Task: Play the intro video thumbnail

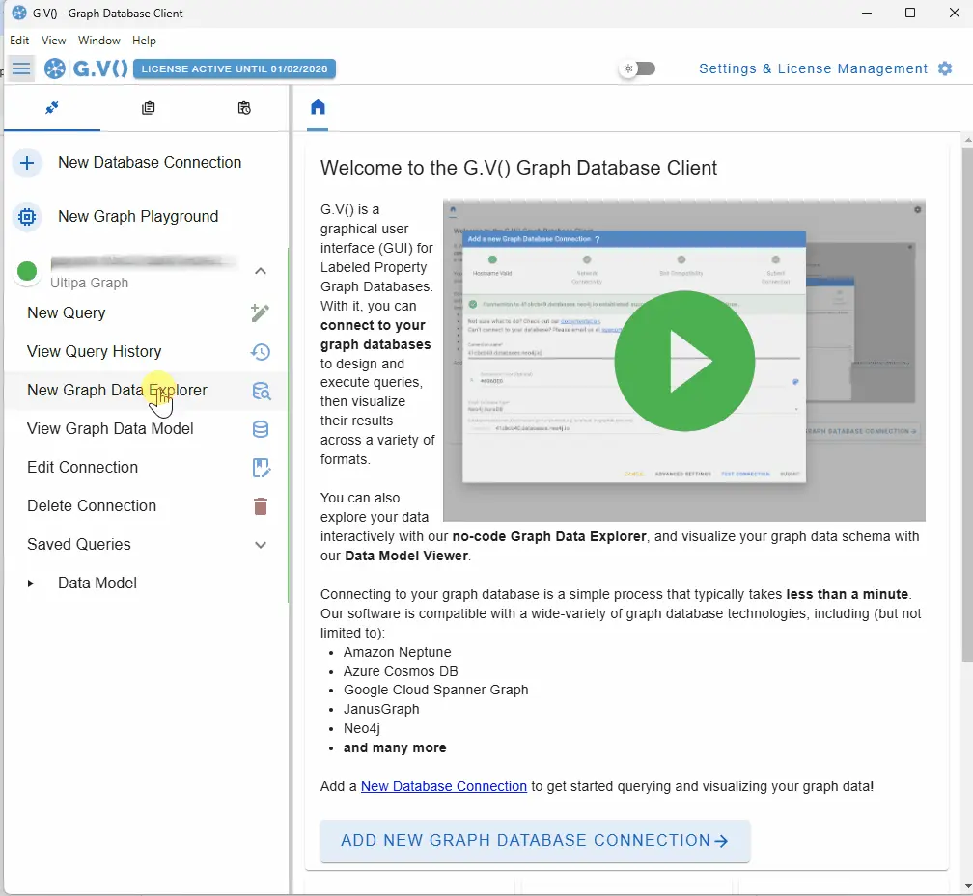Action: pyautogui.click(x=684, y=361)
